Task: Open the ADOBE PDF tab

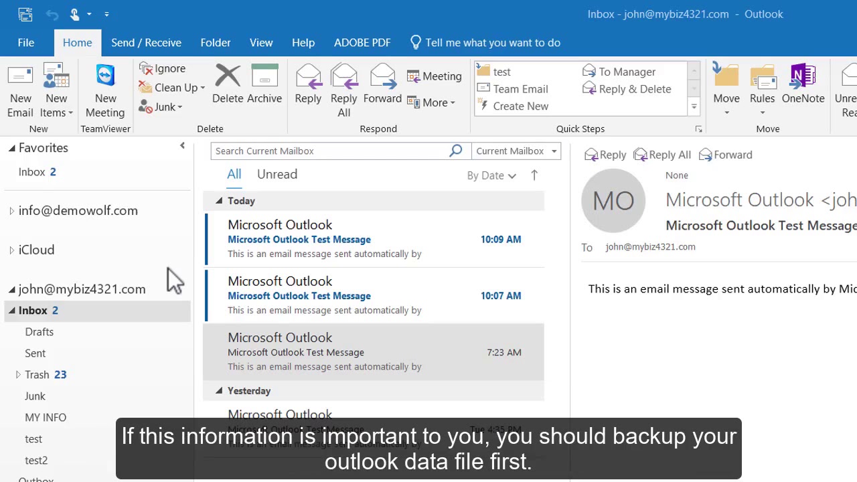Action: [x=362, y=42]
